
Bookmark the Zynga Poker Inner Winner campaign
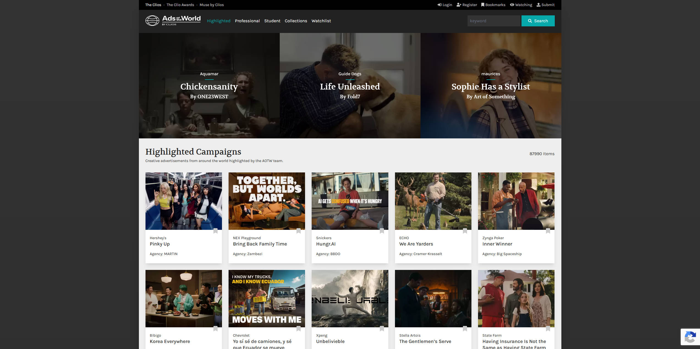(x=548, y=231)
